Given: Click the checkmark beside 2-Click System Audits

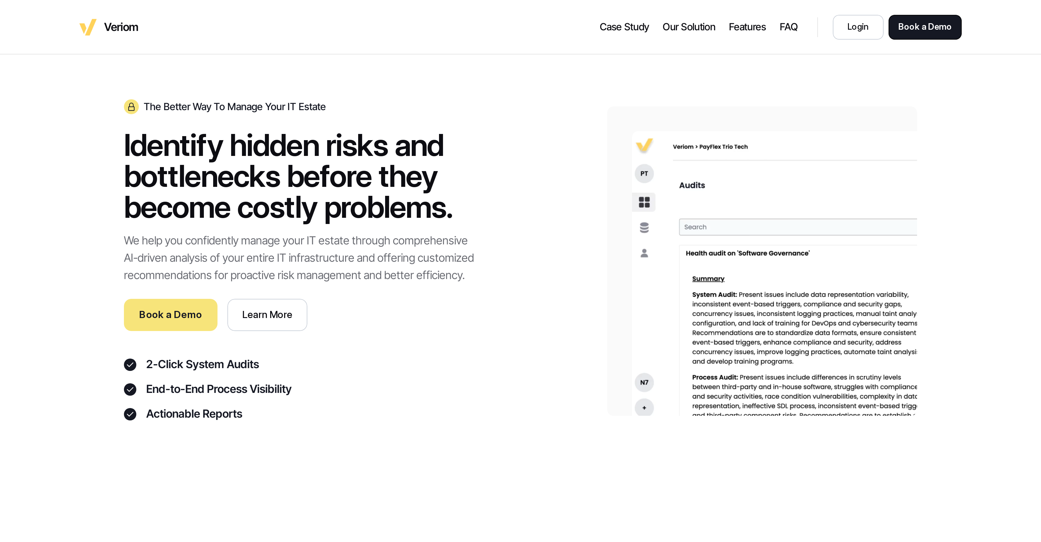Looking at the screenshot, I should click(x=130, y=365).
